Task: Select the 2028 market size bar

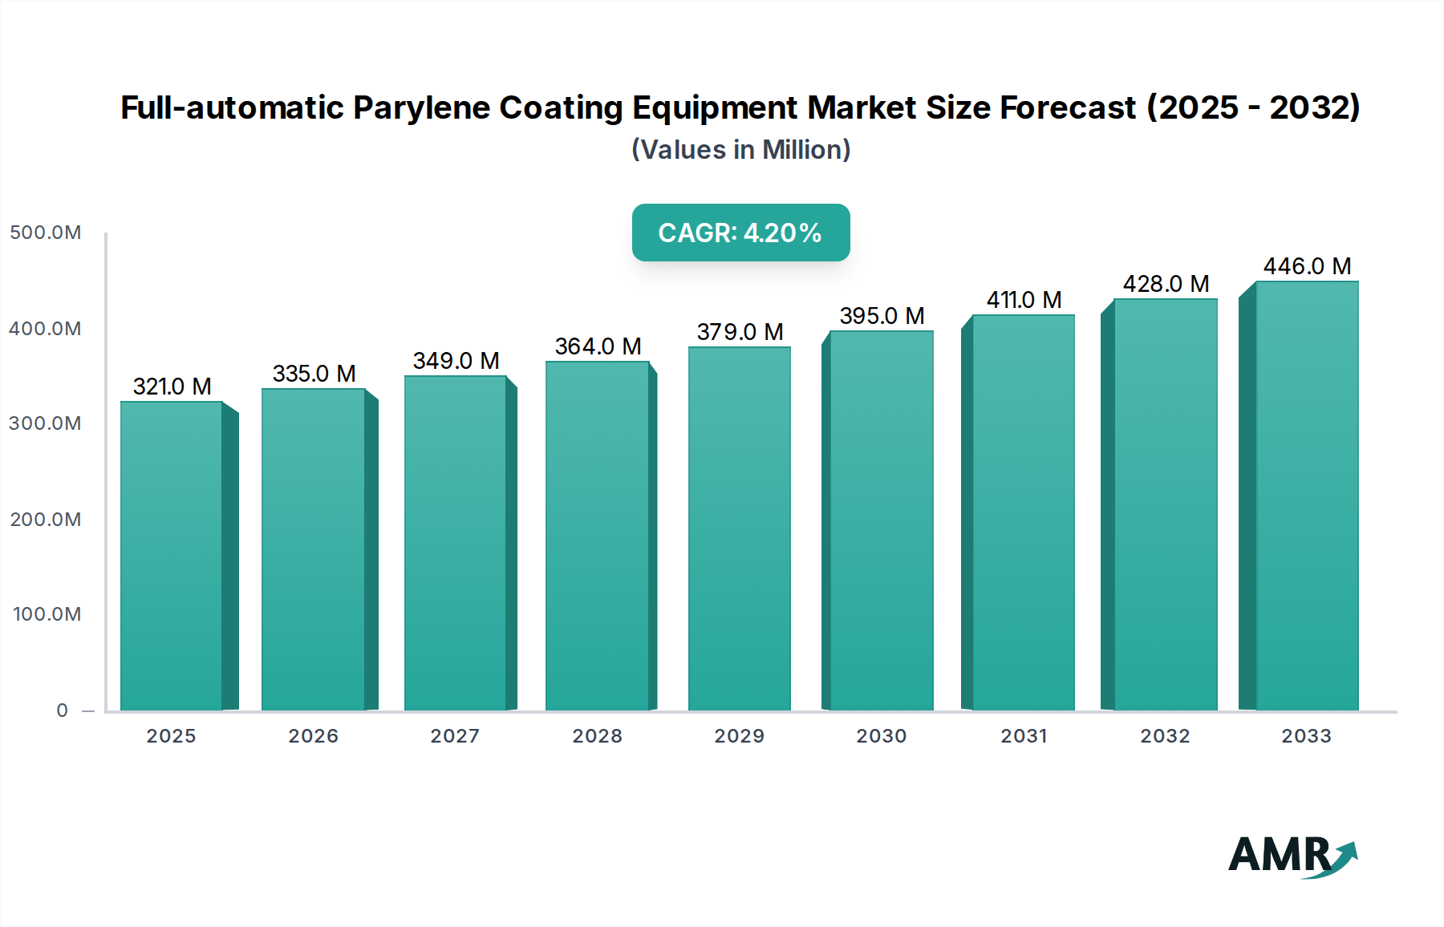Action: [598, 536]
